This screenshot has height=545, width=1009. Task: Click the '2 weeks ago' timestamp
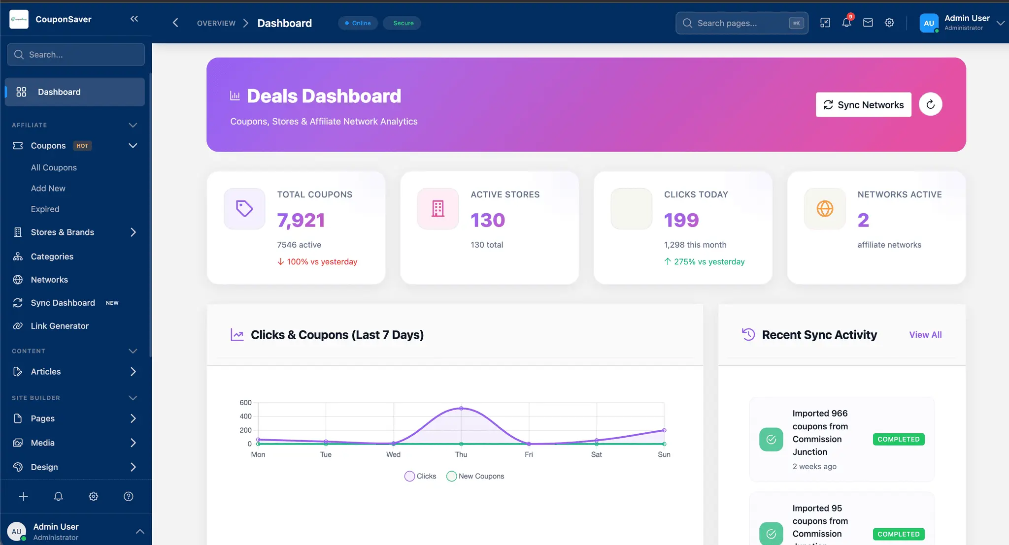(814, 466)
